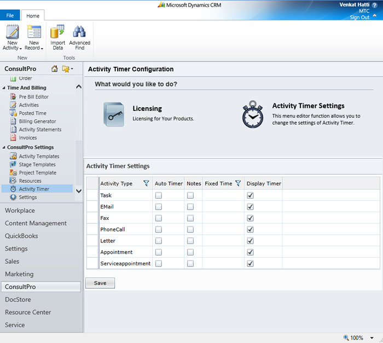Image resolution: width=383 pixels, height=343 pixels.
Task: Open the File tab
Action: (x=10, y=16)
